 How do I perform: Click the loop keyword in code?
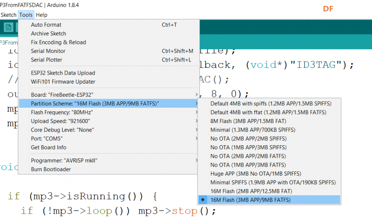pyautogui.click(x=99, y=211)
